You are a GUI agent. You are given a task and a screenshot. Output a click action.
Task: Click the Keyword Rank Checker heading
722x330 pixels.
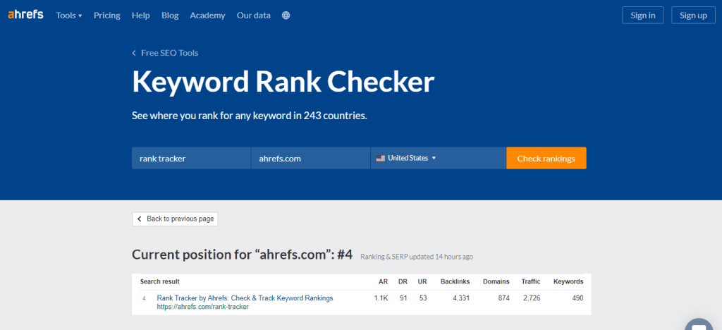coord(283,82)
